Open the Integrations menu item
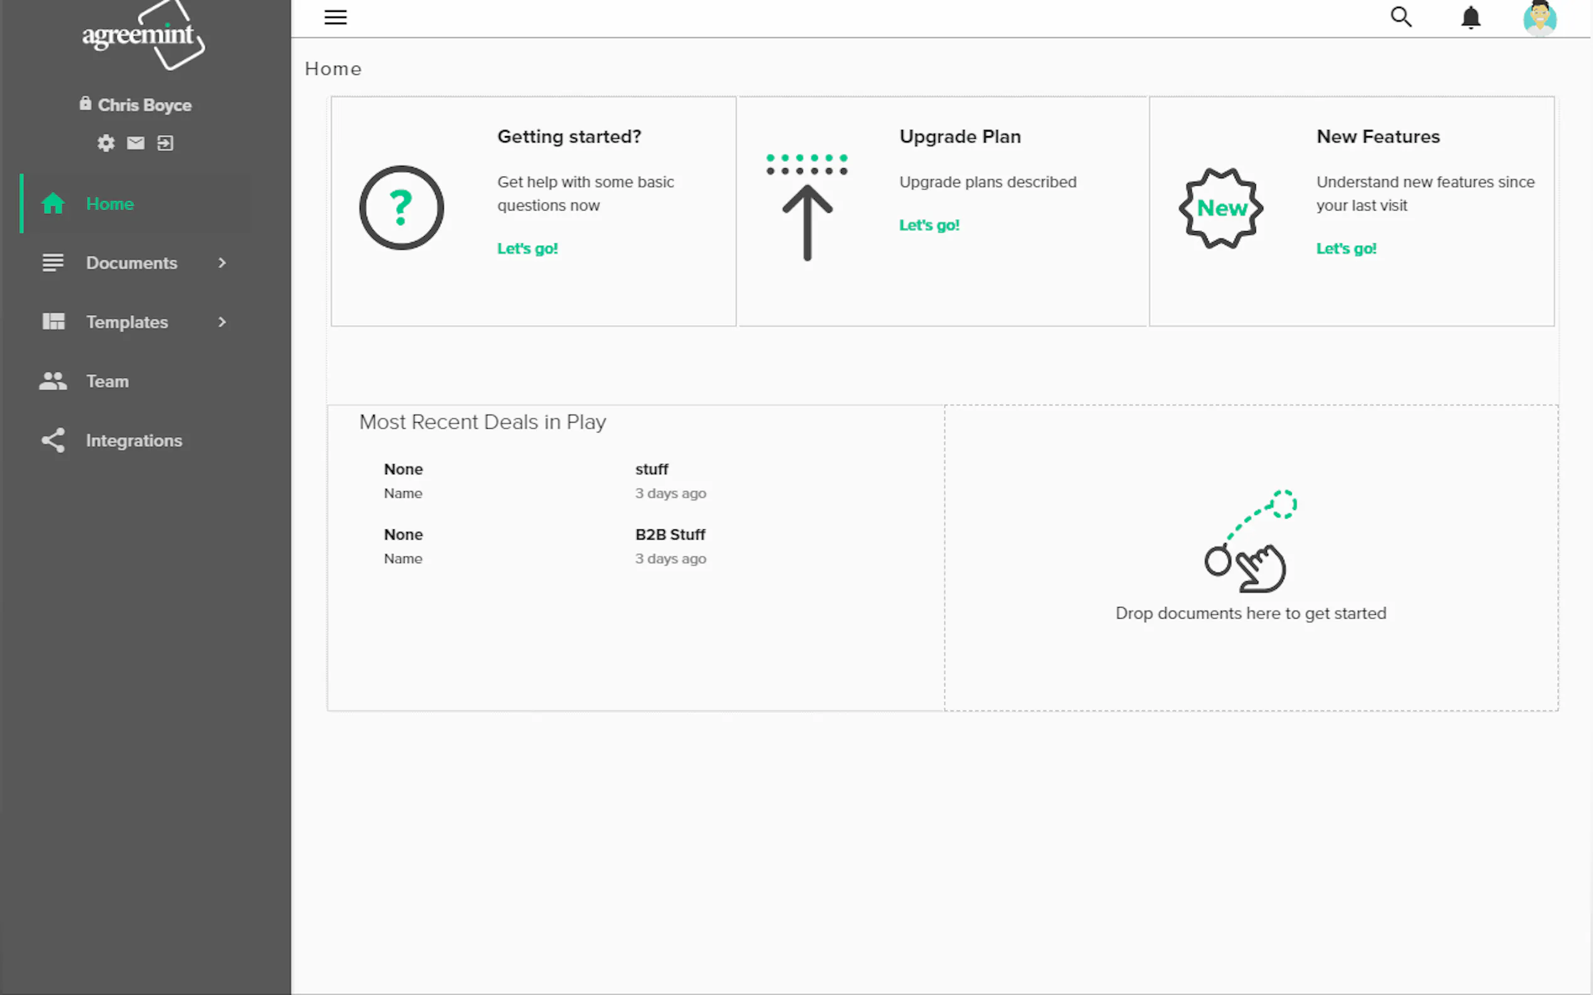Viewport: 1593px width, 995px height. coord(134,440)
